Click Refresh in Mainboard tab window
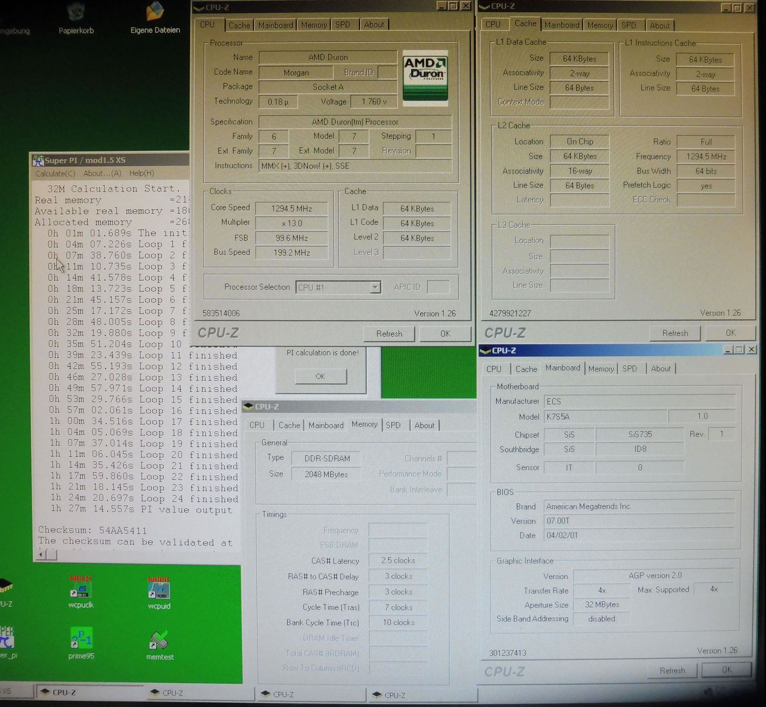766x707 pixels. pyautogui.click(x=672, y=670)
